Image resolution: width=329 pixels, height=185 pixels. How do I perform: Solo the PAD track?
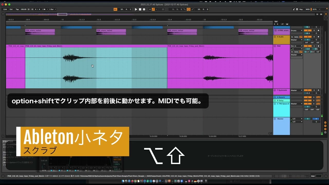314,46
